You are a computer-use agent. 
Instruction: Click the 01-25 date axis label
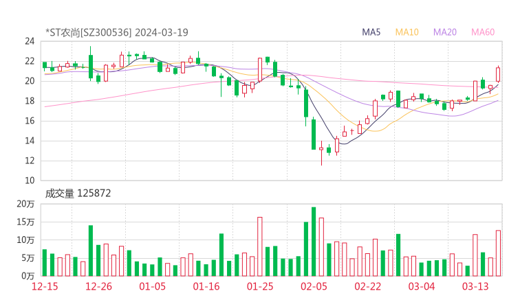click(260, 286)
